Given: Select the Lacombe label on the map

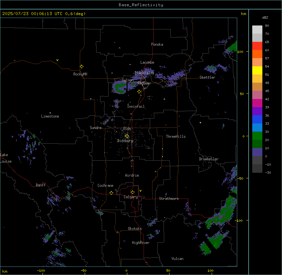Looking at the screenshot, I should click(147, 62).
